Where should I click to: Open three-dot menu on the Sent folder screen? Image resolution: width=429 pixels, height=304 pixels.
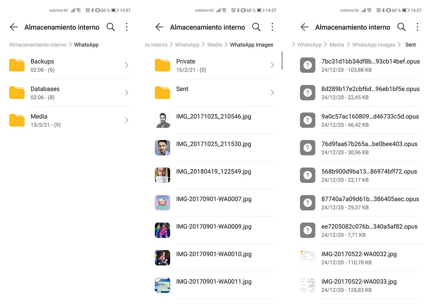pyautogui.click(x=417, y=27)
